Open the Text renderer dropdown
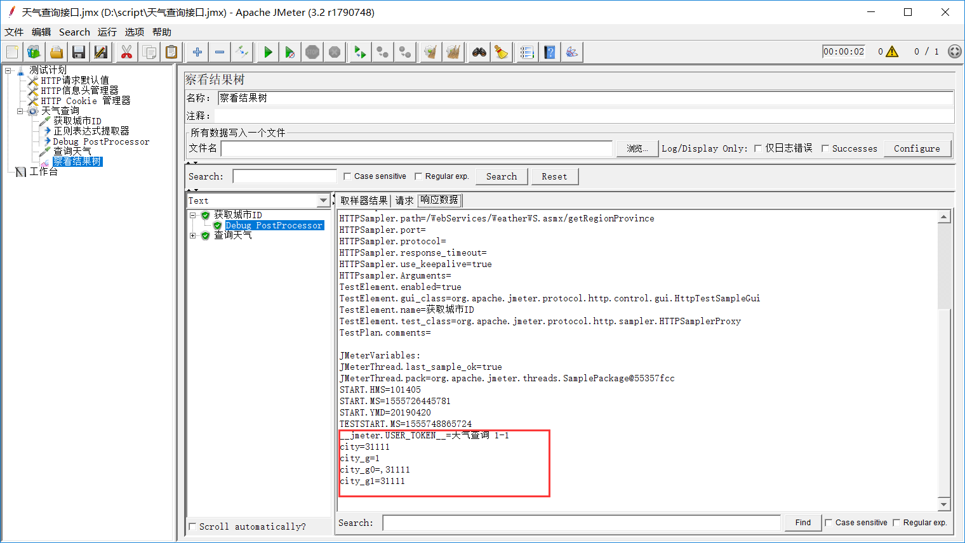This screenshot has height=543, width=965. pos(323,200)
